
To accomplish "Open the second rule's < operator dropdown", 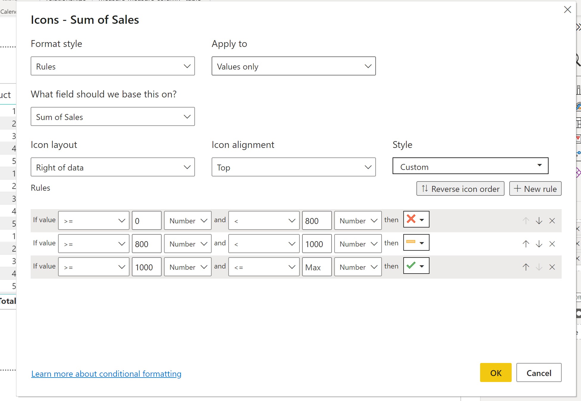I will pos(264,244).
